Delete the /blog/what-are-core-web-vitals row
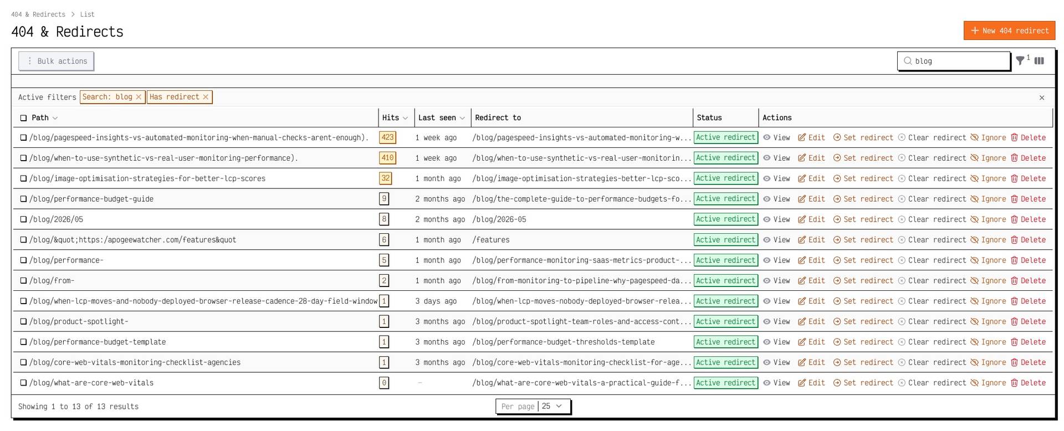 pos(1028,383)
